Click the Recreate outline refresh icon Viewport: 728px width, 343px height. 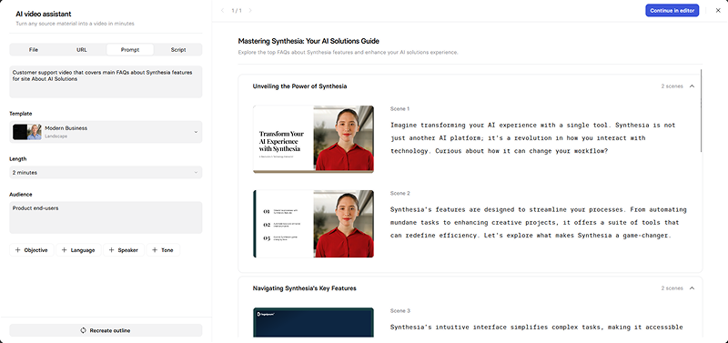point(83,330)
